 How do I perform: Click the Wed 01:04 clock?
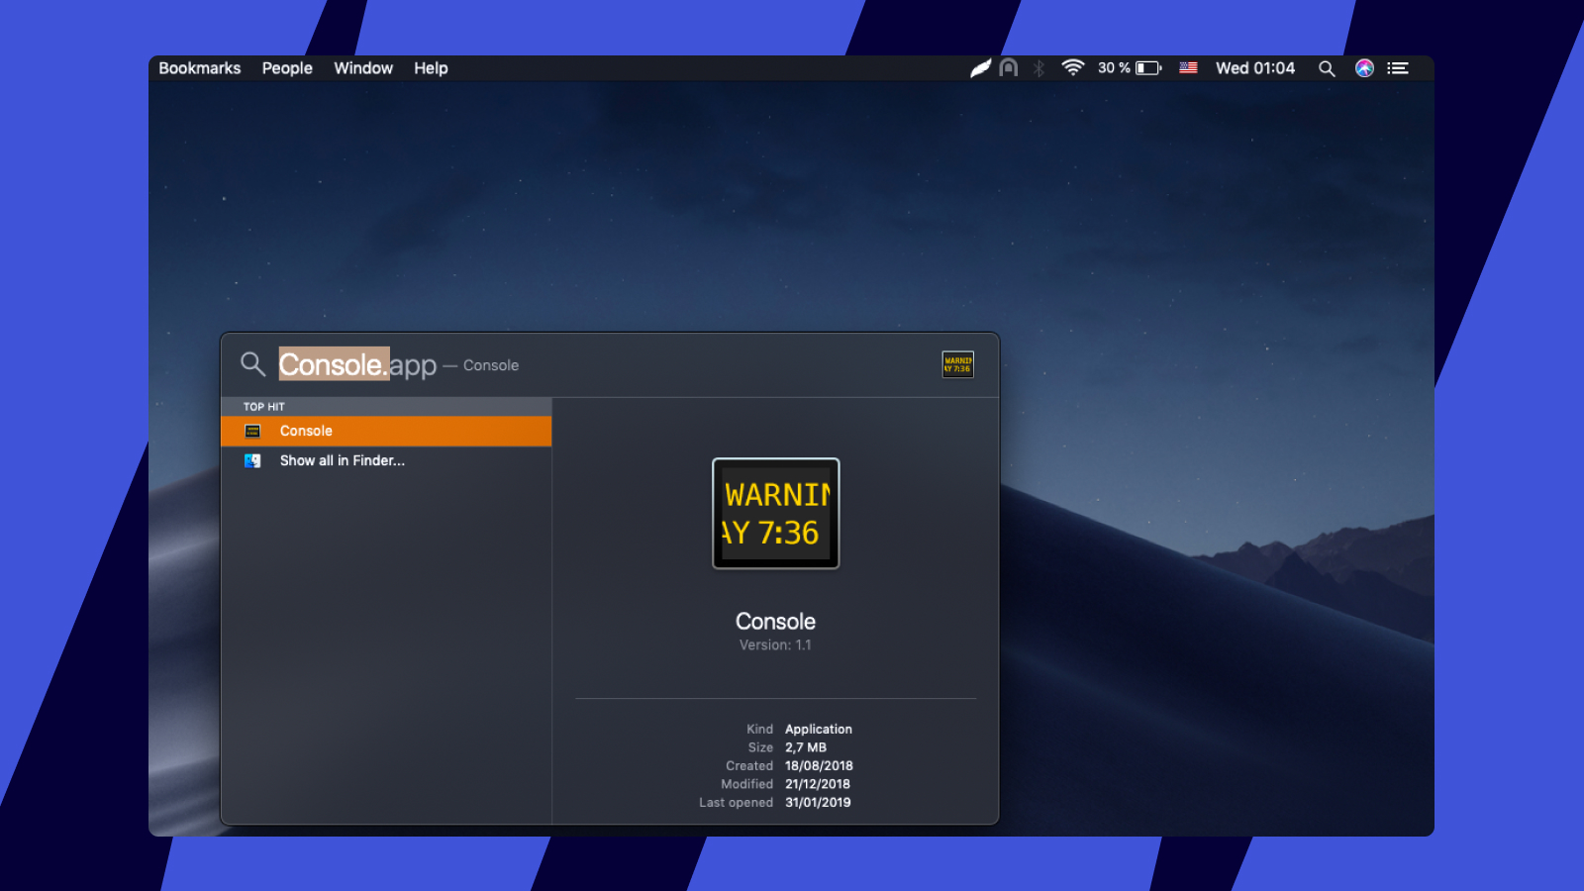click(x=1255, y=68)
